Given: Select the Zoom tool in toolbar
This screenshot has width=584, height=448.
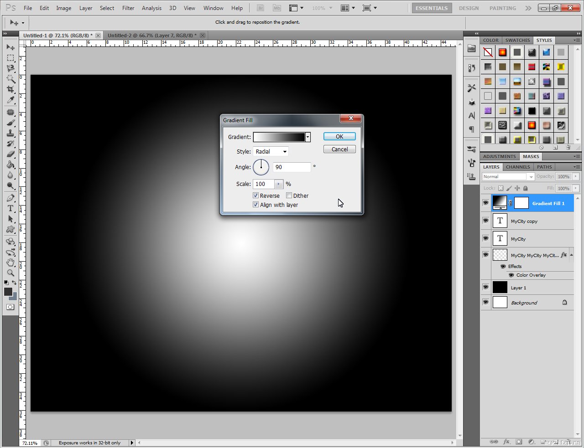Looking at the screenshot, I should [10, 273].
